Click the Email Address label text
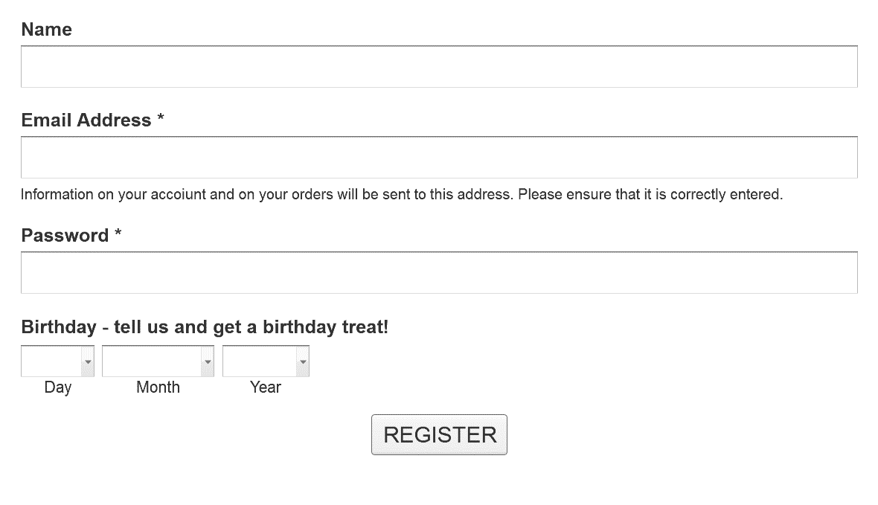878x505 pixels. click(86, 120)
